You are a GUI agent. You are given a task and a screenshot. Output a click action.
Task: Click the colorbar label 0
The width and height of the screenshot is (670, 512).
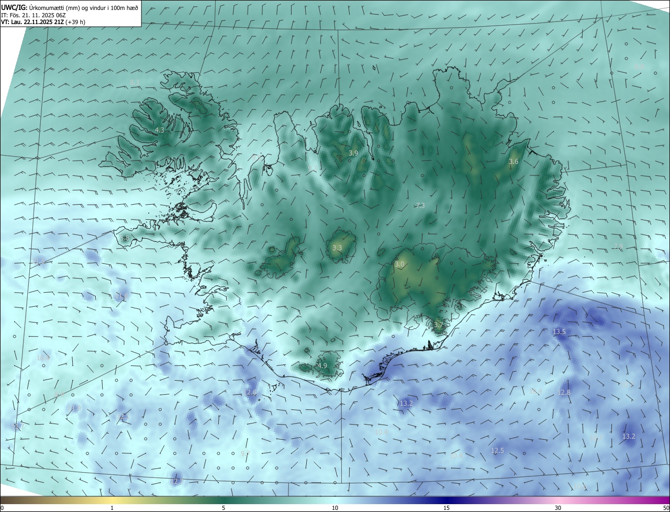(x=2, y=508)
